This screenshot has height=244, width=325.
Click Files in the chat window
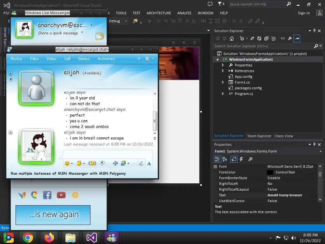click(34, 59)
